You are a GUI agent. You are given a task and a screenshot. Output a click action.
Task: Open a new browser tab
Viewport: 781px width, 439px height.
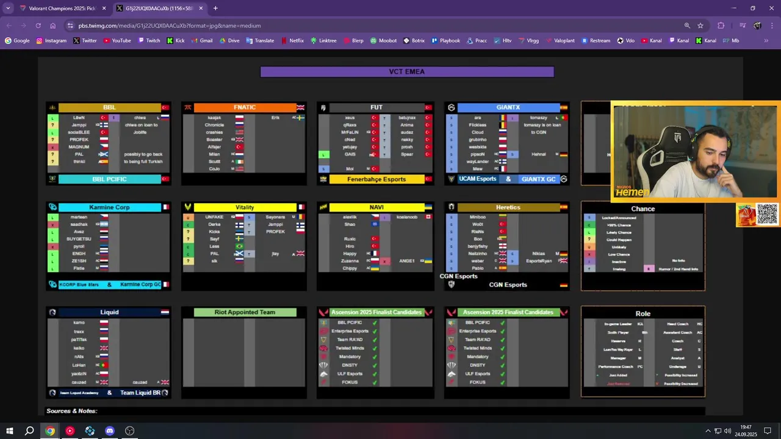tap(215, 9)
